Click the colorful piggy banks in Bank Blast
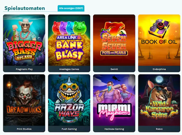The height and width of the screenshot is (135, 182). click(69, 28)
